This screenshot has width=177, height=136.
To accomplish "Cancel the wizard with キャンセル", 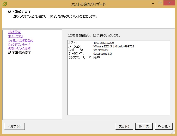I will coord(164,126).
